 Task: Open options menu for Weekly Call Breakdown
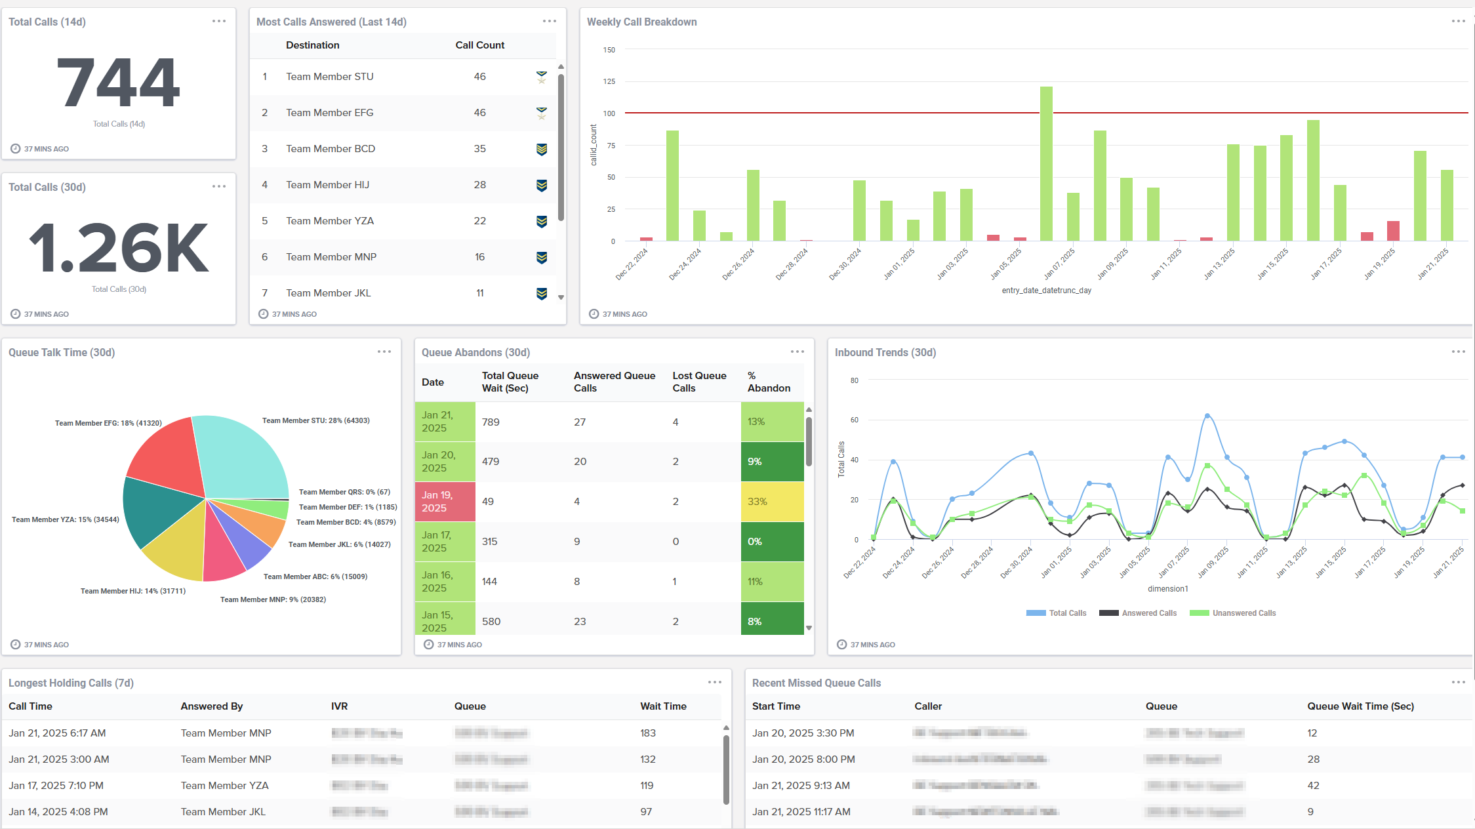1459,22
